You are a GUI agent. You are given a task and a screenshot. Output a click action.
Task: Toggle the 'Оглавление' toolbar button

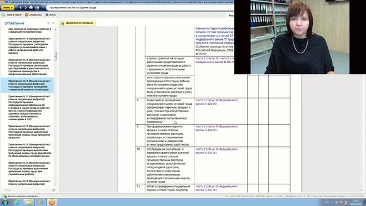click(33, 15)
